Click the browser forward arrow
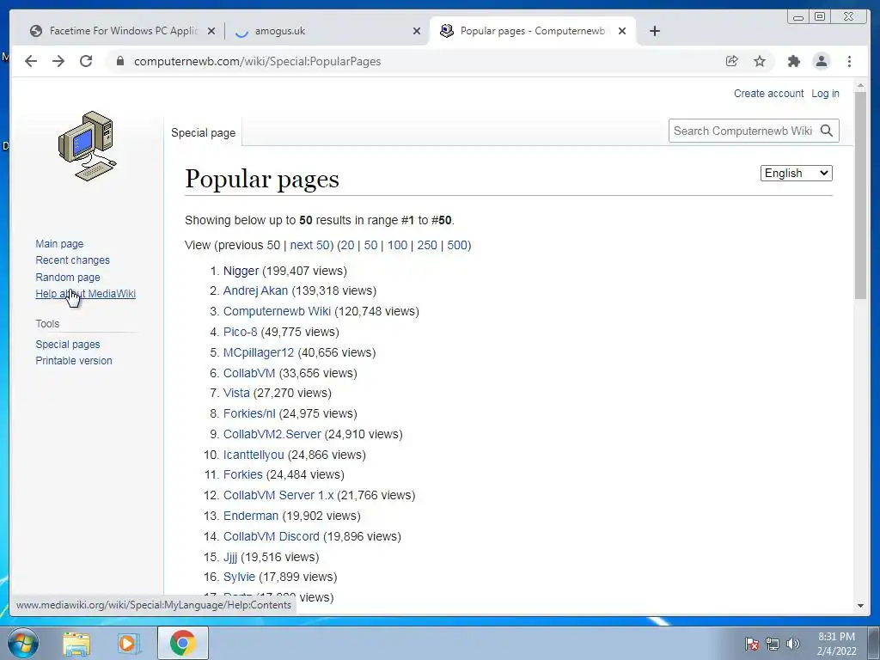The height and width of the screenshot is (660, 880). pyautogui.click(x=58, y=61)
